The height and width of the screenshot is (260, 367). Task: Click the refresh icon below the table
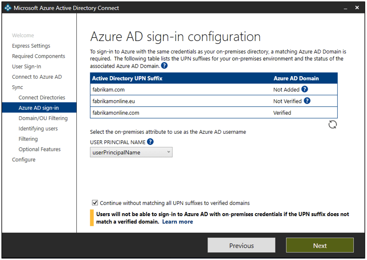click(x=332, y=124)
